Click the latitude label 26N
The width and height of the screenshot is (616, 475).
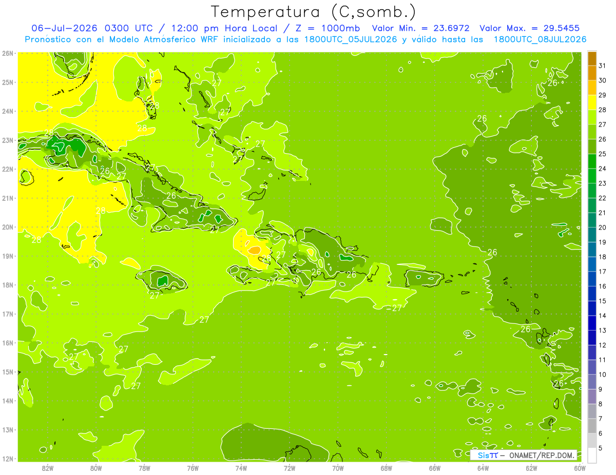(8, 53)
